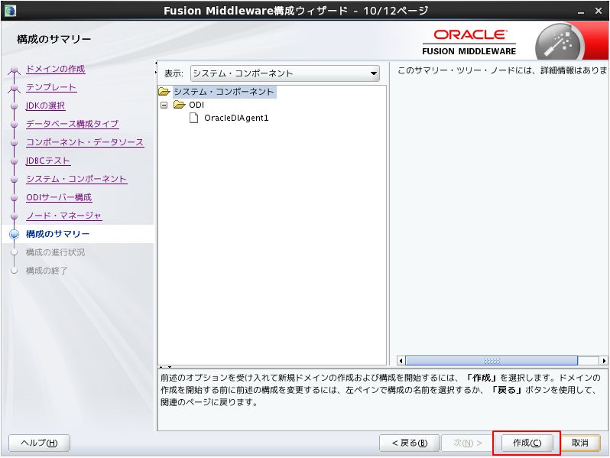Click the Oracle Fusion Middleware wand logo
Screen dimensions: 610x458
click(559, 42)
